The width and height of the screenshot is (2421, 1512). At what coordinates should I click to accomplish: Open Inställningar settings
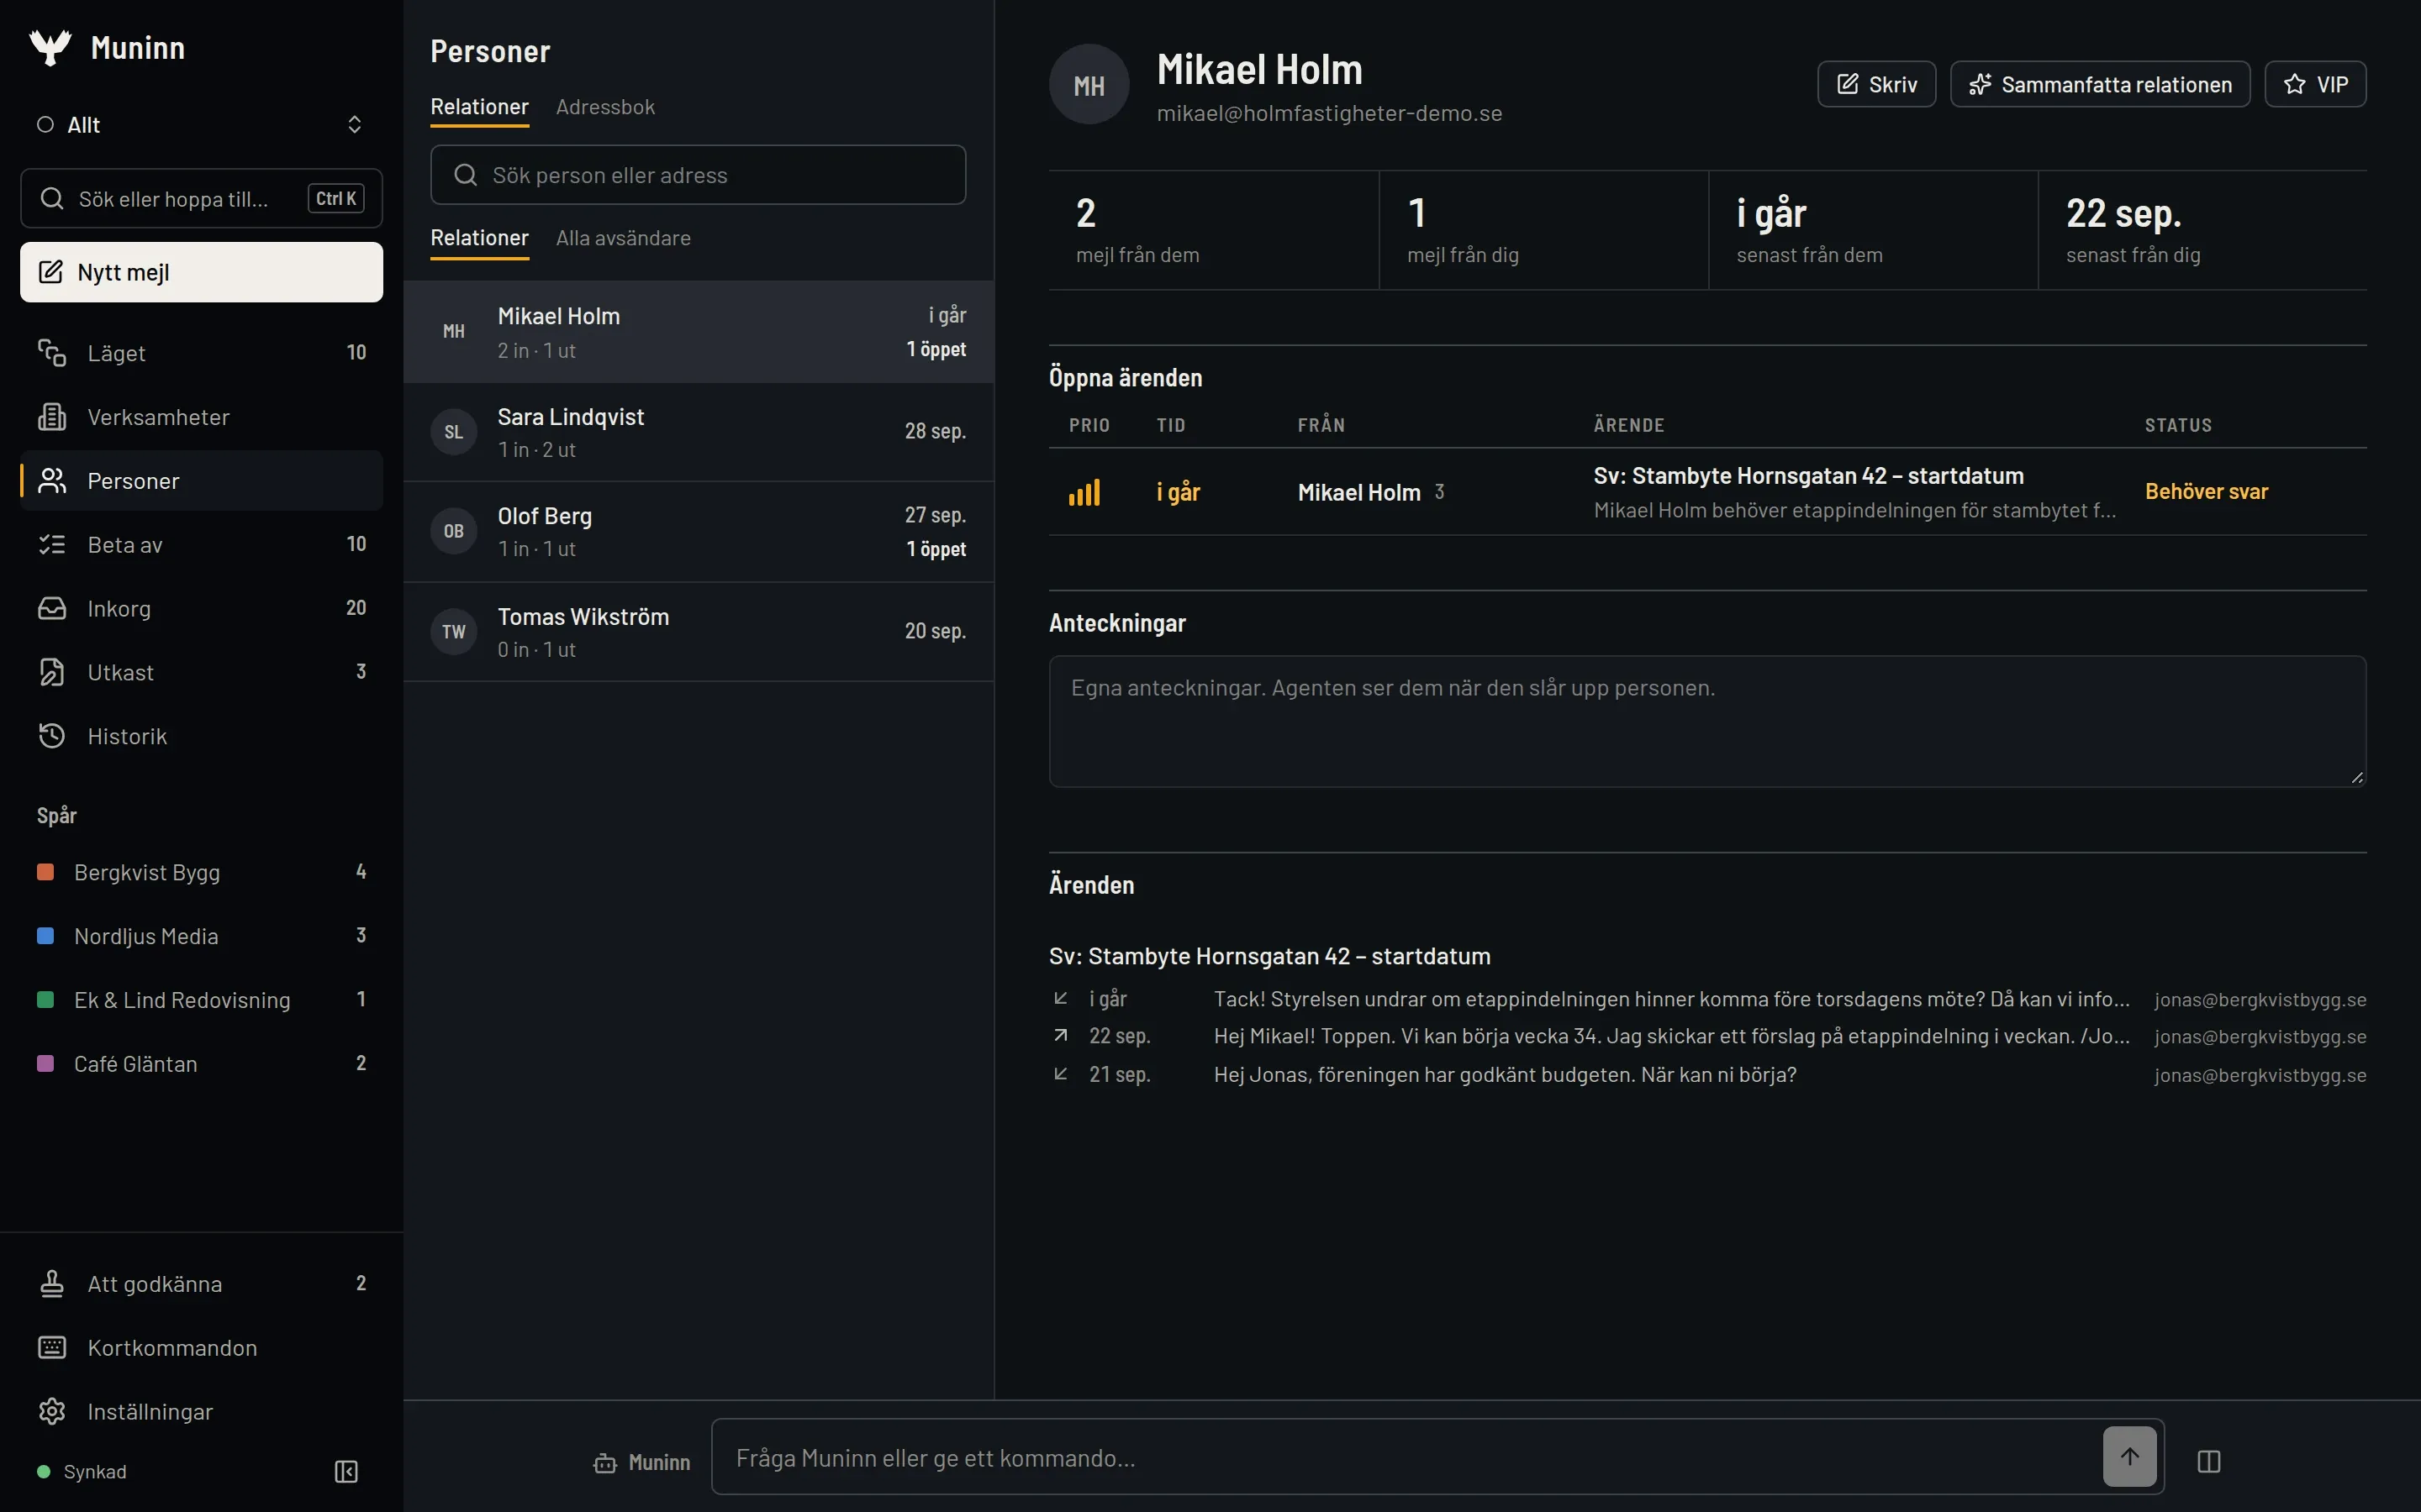[201, 1412]
